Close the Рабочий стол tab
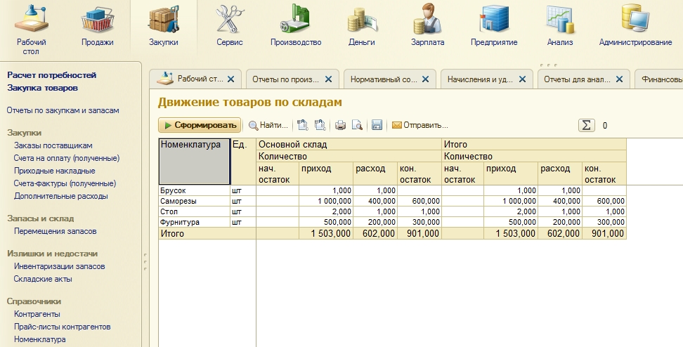 coord(231,79)
